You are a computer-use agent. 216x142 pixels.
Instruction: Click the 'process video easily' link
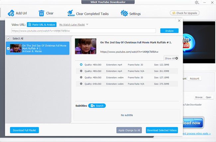197,133
